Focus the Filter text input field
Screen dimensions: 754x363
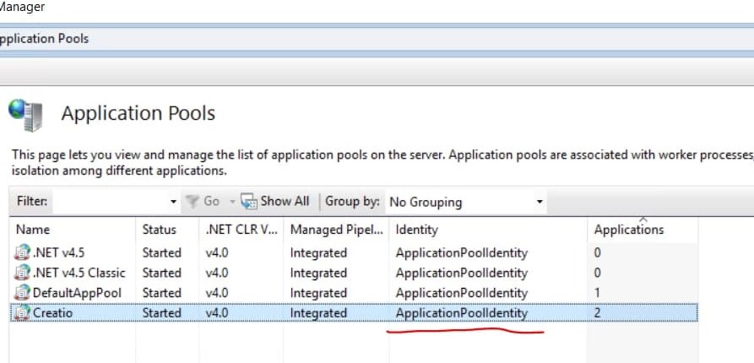111,202
